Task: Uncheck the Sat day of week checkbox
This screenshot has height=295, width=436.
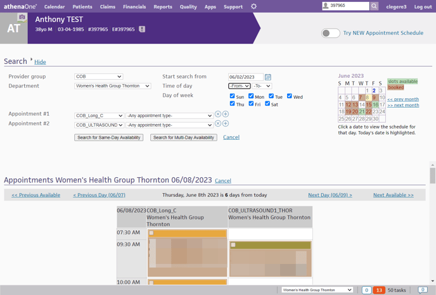Action: coord(268,104)
